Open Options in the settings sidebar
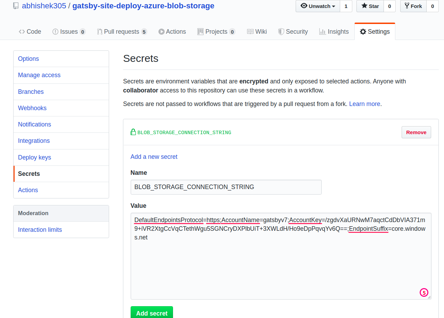Viewport: 444px width, 318px height. [61, 59]
